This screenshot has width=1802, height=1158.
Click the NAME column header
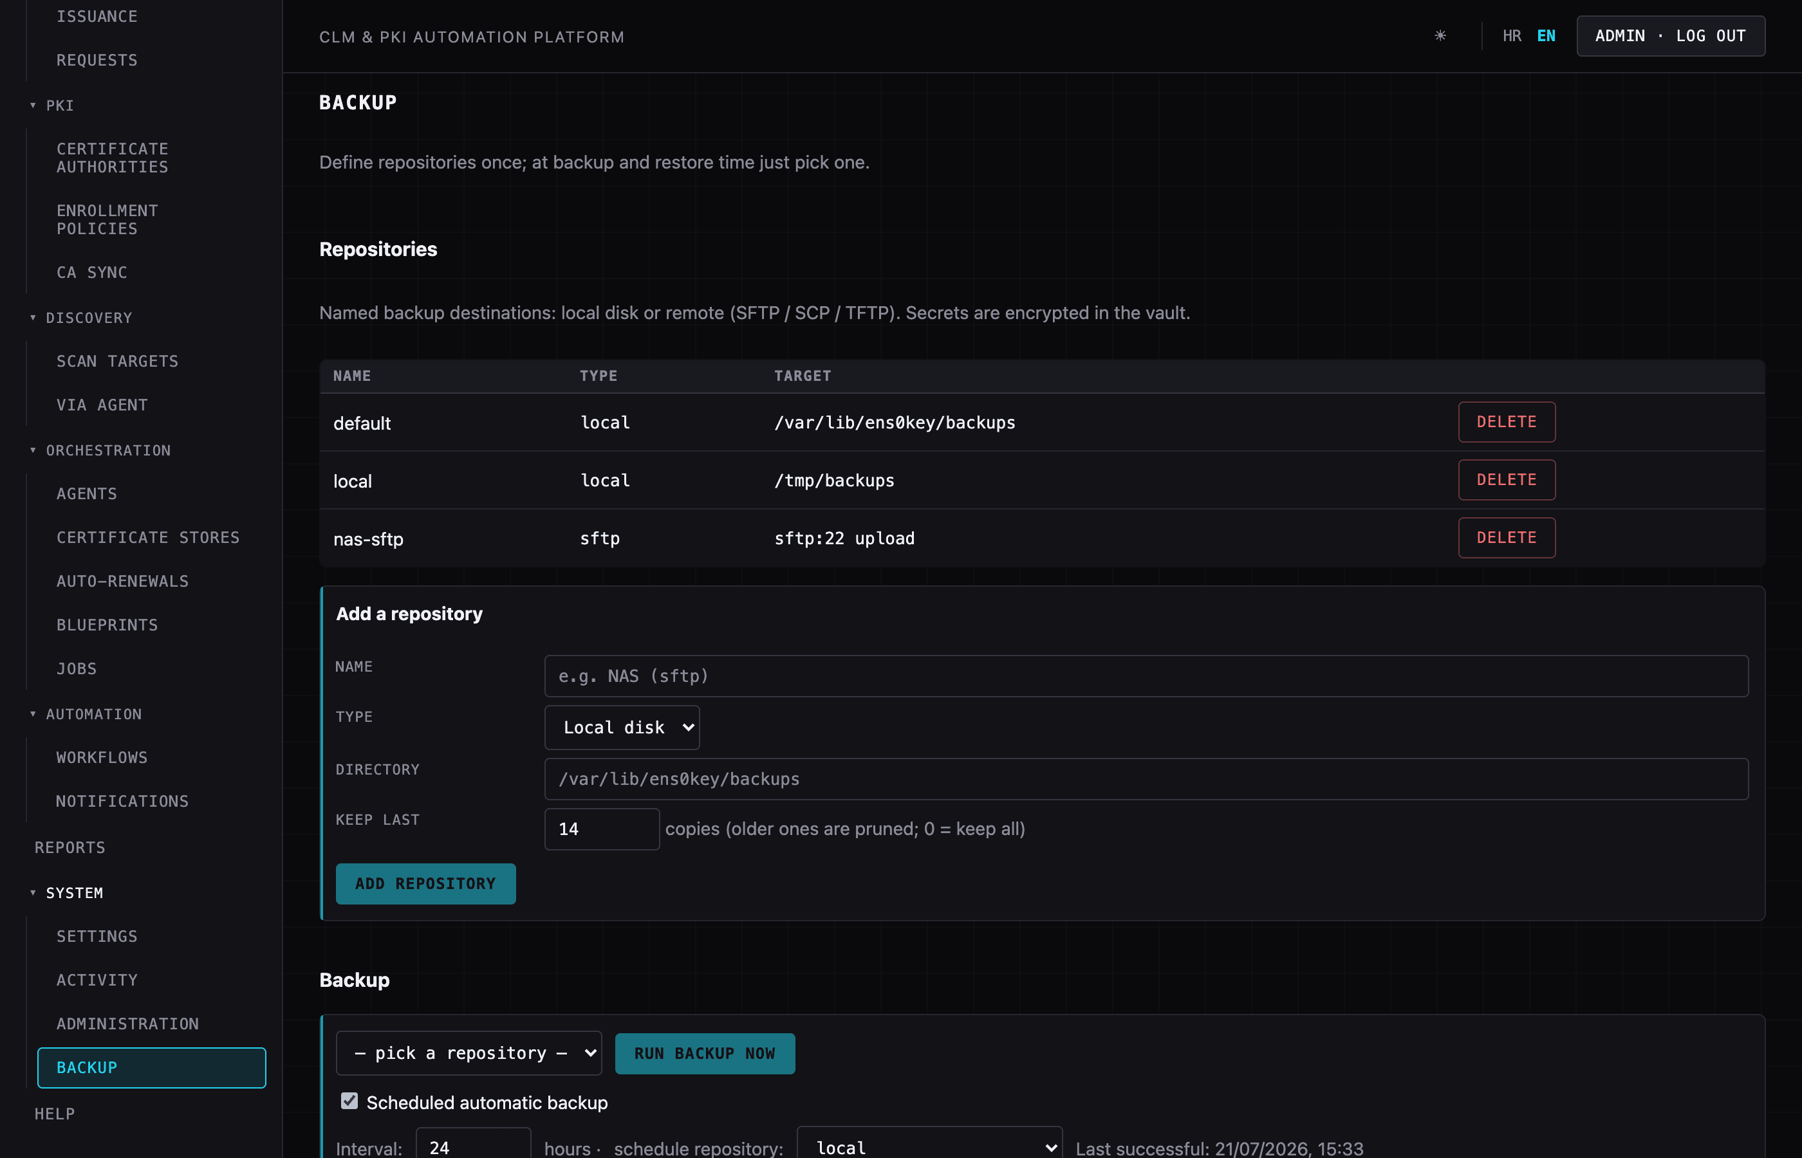[x=352, y=376]
